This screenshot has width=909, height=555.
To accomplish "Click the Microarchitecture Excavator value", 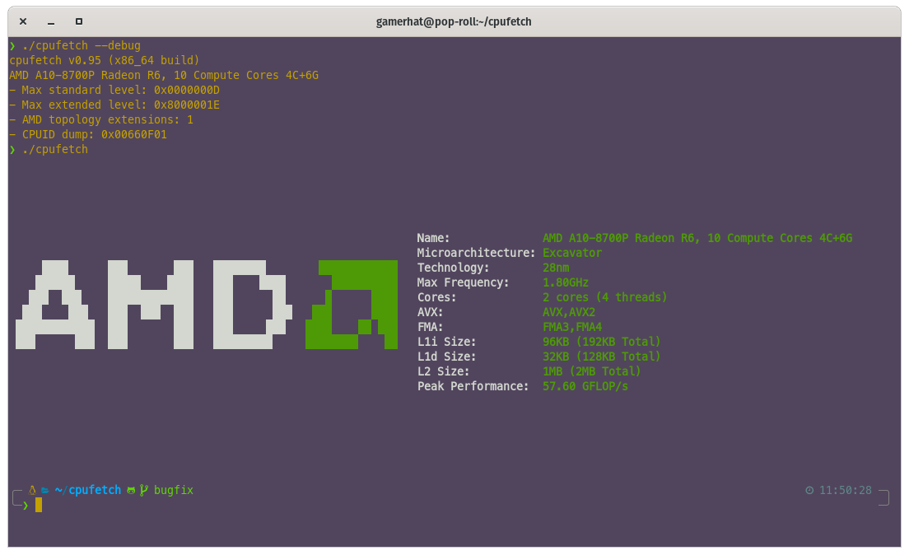I will pos(571,252).
